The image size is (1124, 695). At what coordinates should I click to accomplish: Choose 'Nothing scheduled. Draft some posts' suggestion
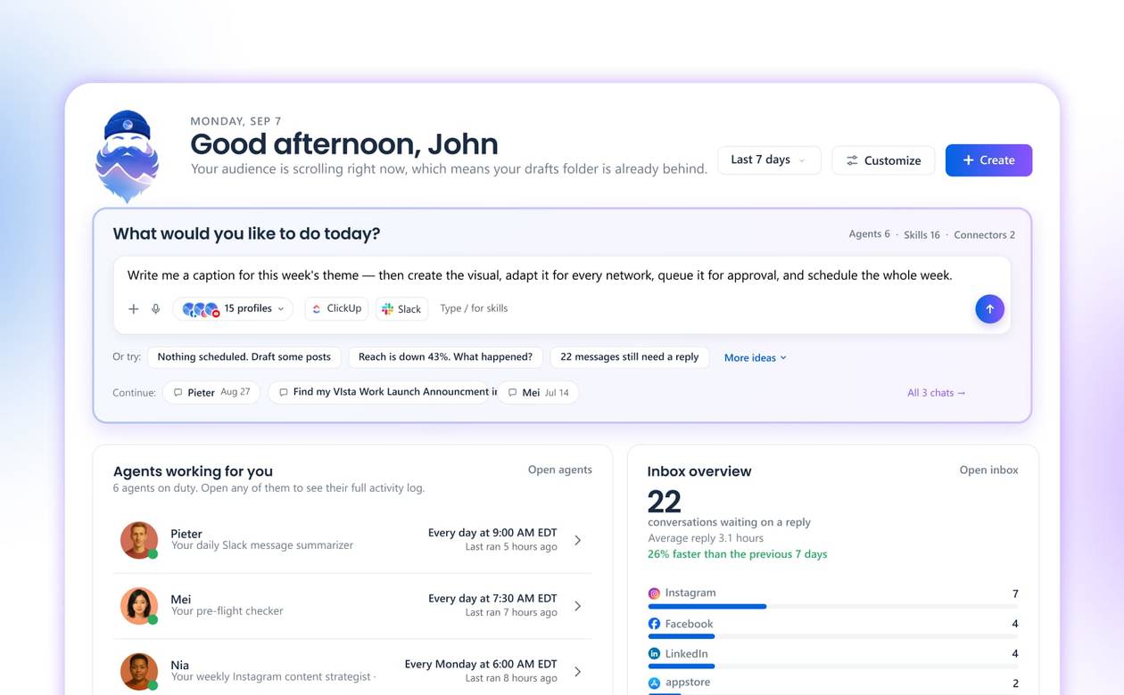tap(244, 356)
